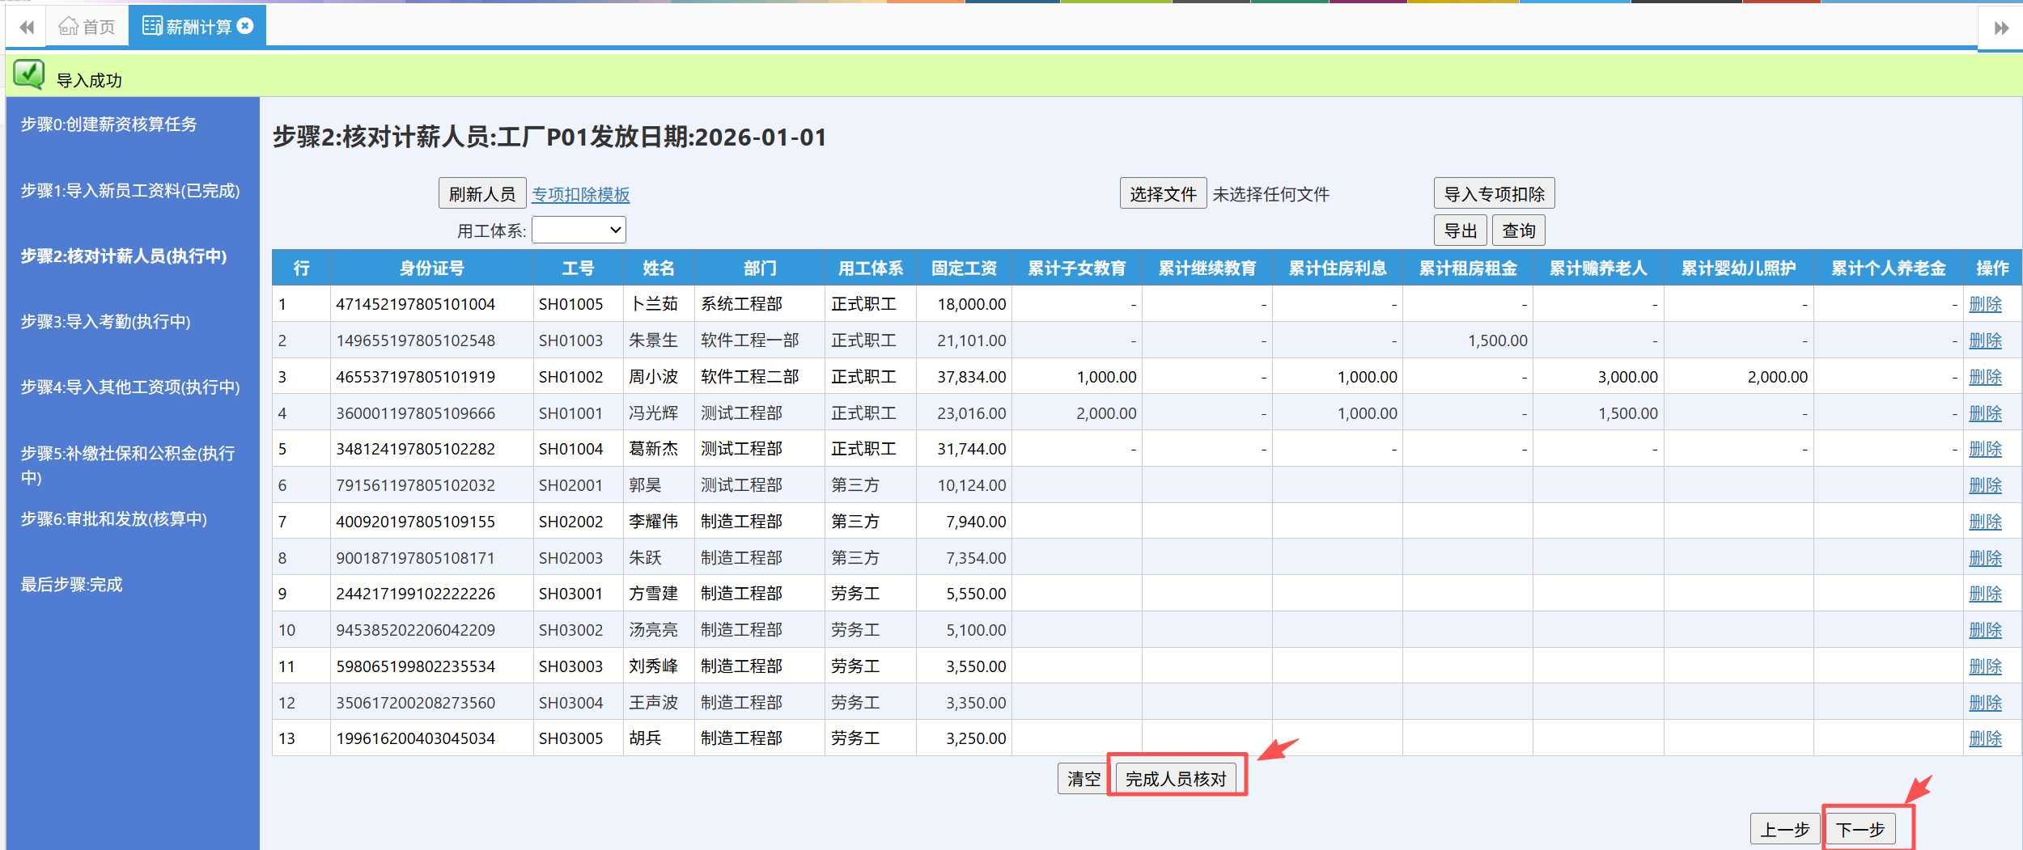Click the 3,000.00 elderly support value
Viewport: 2023px width, 850px height.
(1627, 377)
